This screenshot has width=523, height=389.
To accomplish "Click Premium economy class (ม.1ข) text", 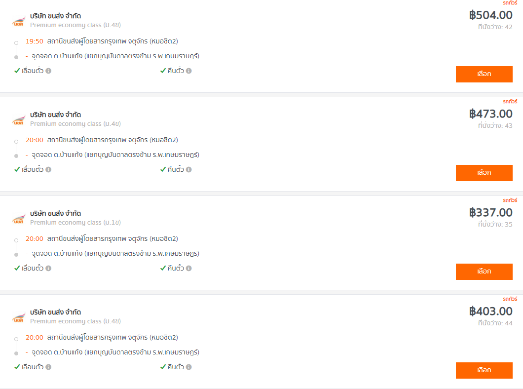I will tap(75, 223).
